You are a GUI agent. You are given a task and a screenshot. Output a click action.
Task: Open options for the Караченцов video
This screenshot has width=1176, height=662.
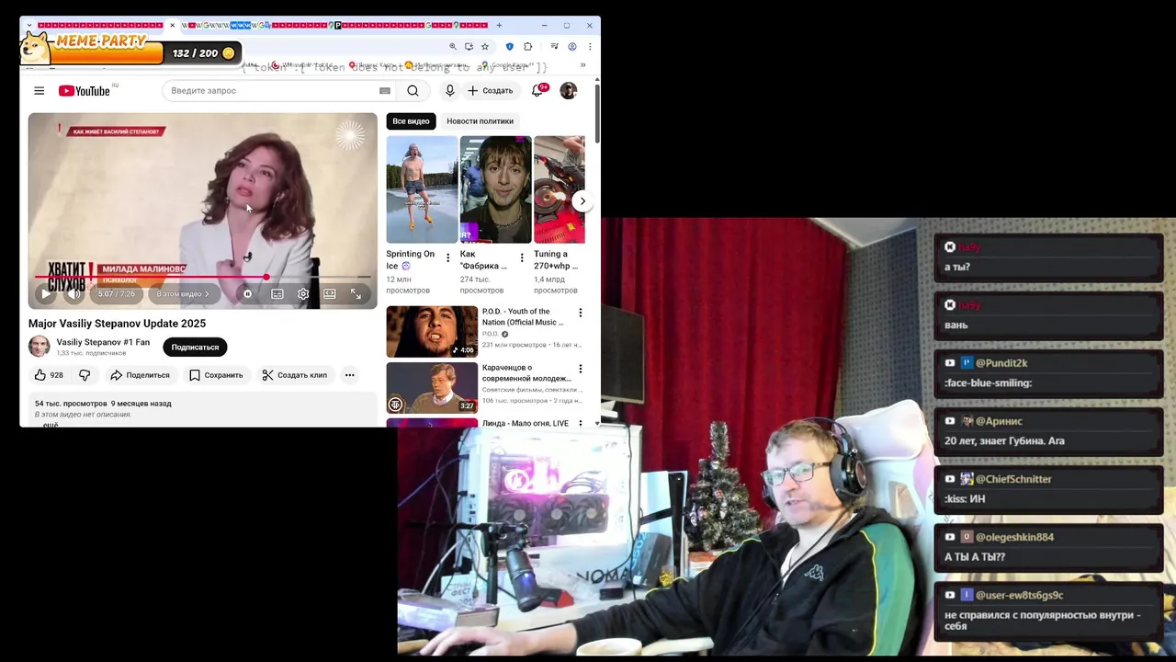click(x=580, y=370)
